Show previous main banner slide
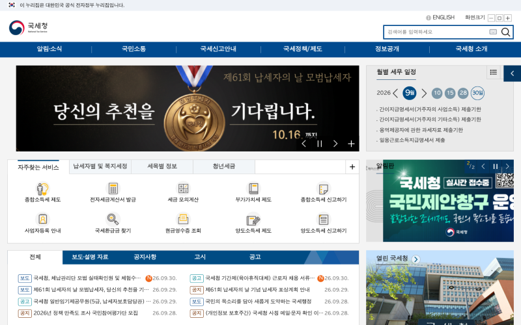 (303, 144)
